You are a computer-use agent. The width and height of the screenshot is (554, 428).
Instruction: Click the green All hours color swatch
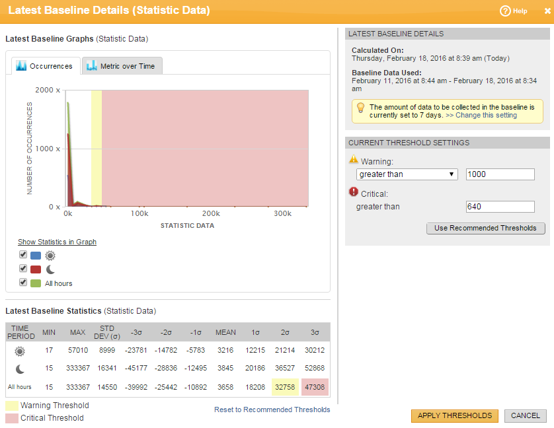36,283
